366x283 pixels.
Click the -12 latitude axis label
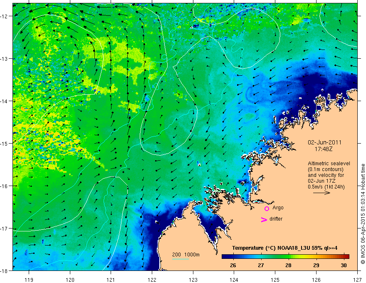(4, 16)
